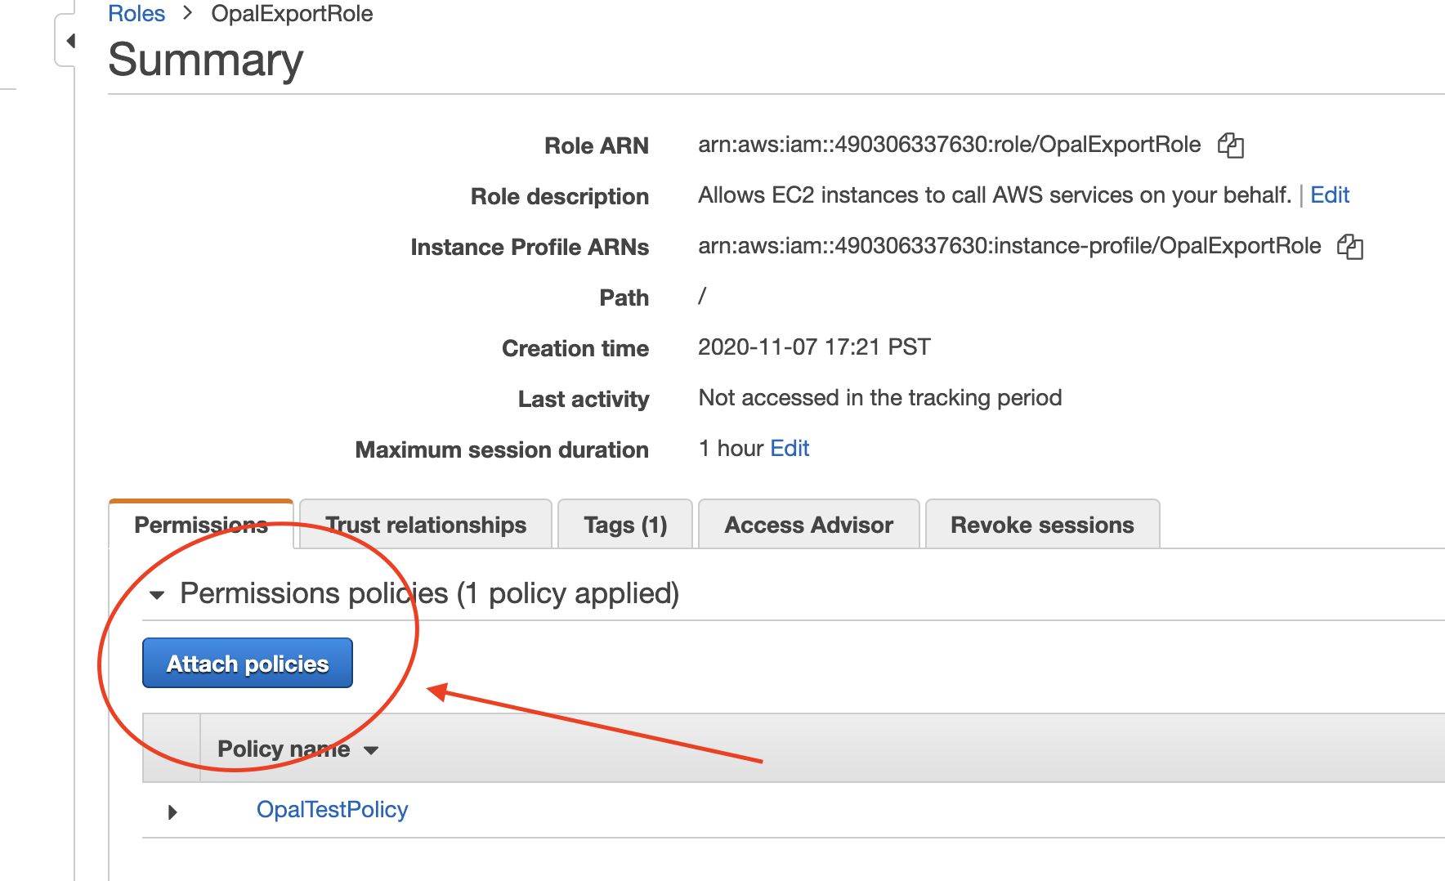Click the Summary page heading
The height and width of the screenshot is (881, 1445).
pyautogui.click(x=206, y=60)
